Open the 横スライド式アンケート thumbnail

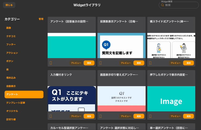(x=171, y=45)
